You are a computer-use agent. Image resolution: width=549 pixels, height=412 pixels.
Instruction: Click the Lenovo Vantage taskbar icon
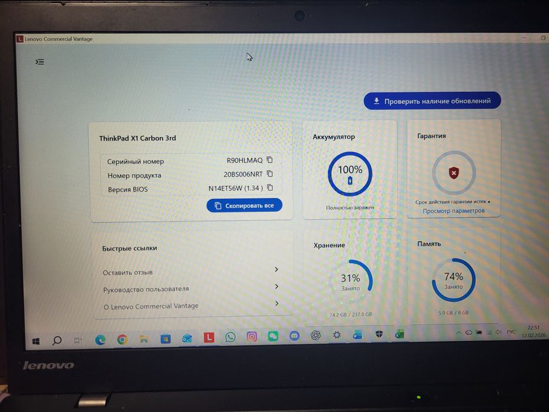[209, 338]
